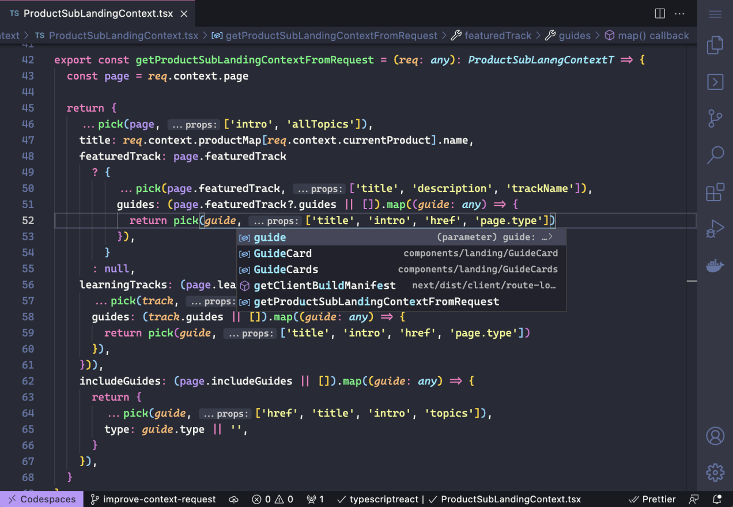733x507 pixels.
Task: Click the errors and warnings counter
Action: pos(273,500)
